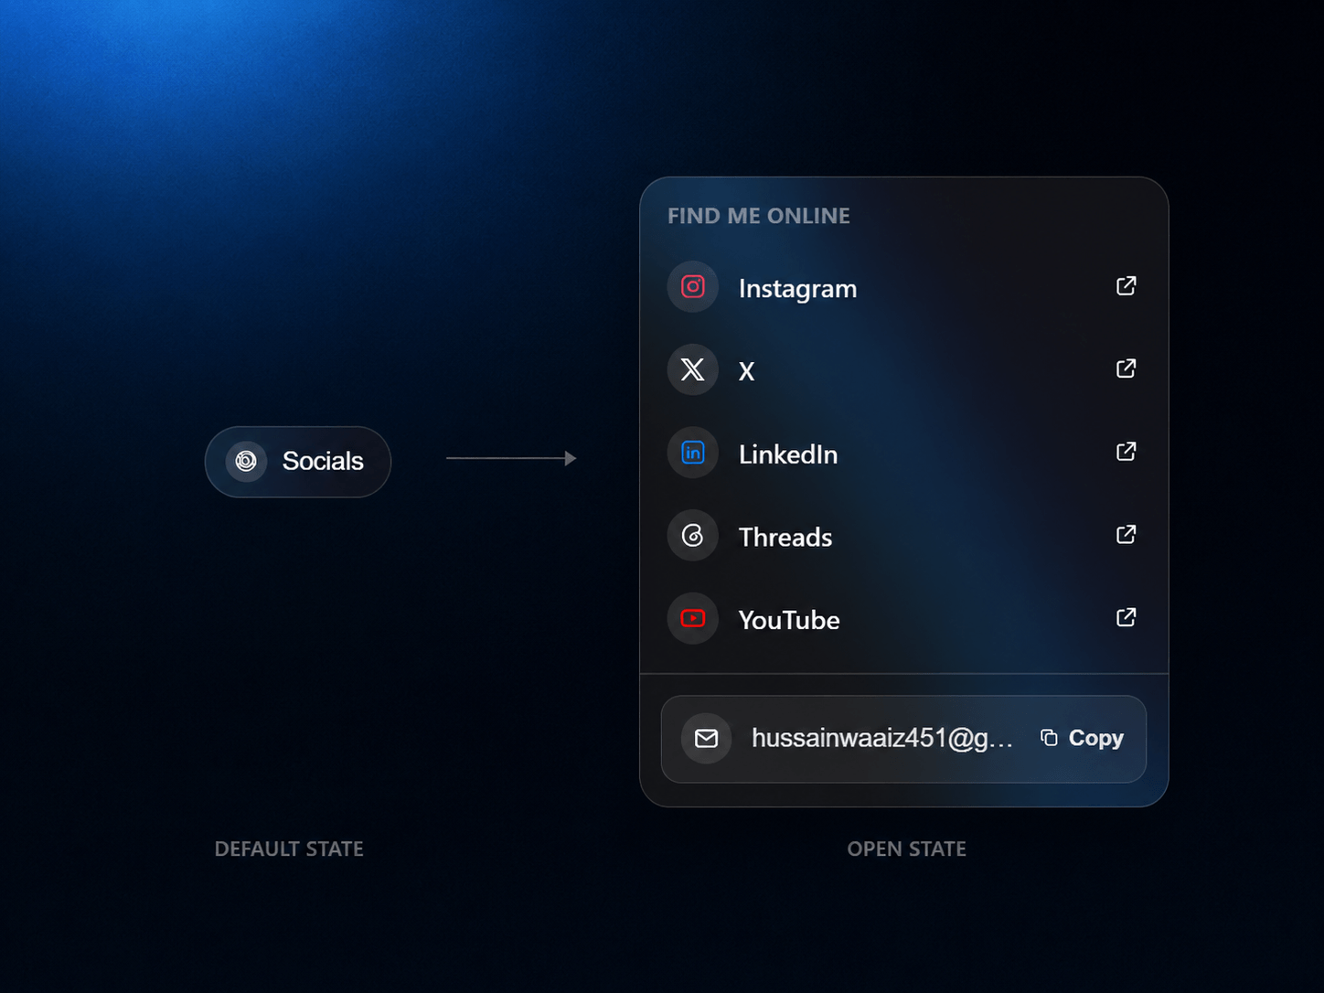This screenshot has height=993, width=1324.
Task: Click the circular icon inside Socials pill
Action: tap(246, 461)
